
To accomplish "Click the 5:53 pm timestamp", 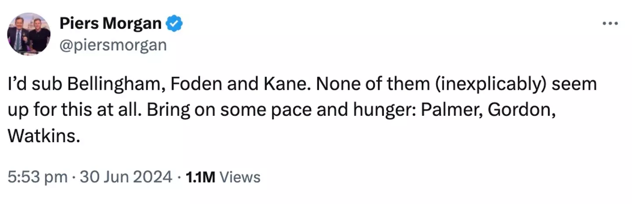I will 38,177.
